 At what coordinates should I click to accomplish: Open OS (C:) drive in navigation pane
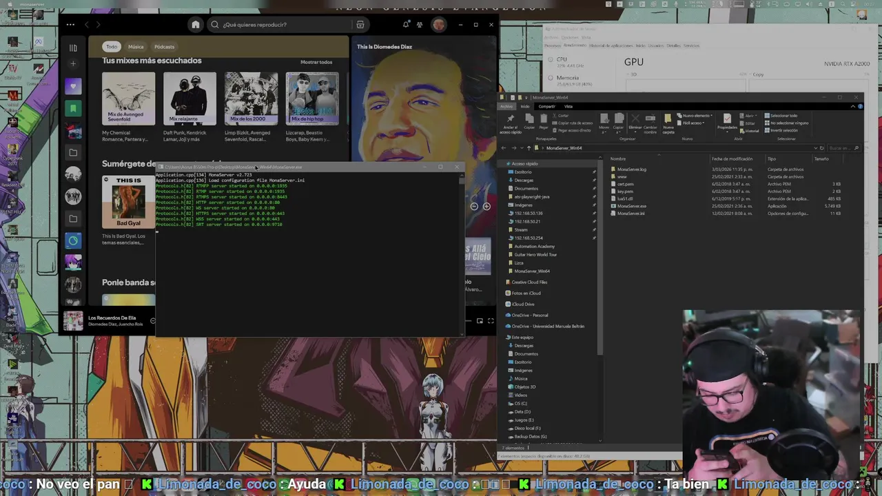tap(520, 404)
